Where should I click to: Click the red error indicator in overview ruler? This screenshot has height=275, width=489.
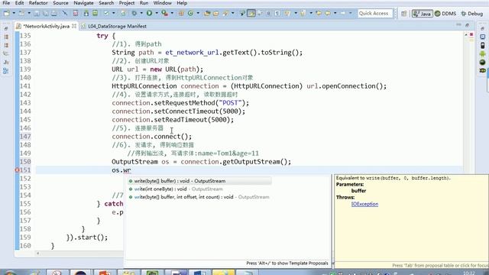(x=471, y=34)
